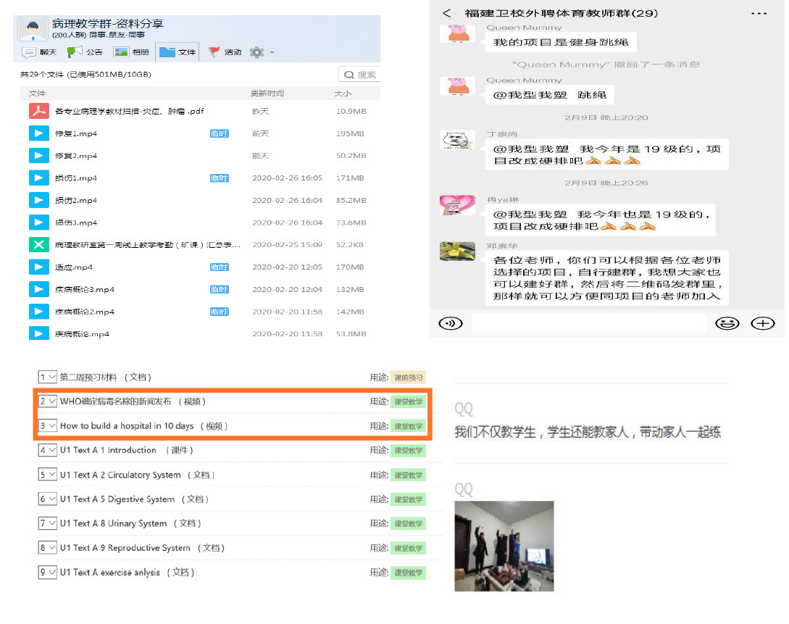The width and height of the screenshot is (789, 624).
Task: Switch to the 聊天 tab
Action: pos(40,52)
